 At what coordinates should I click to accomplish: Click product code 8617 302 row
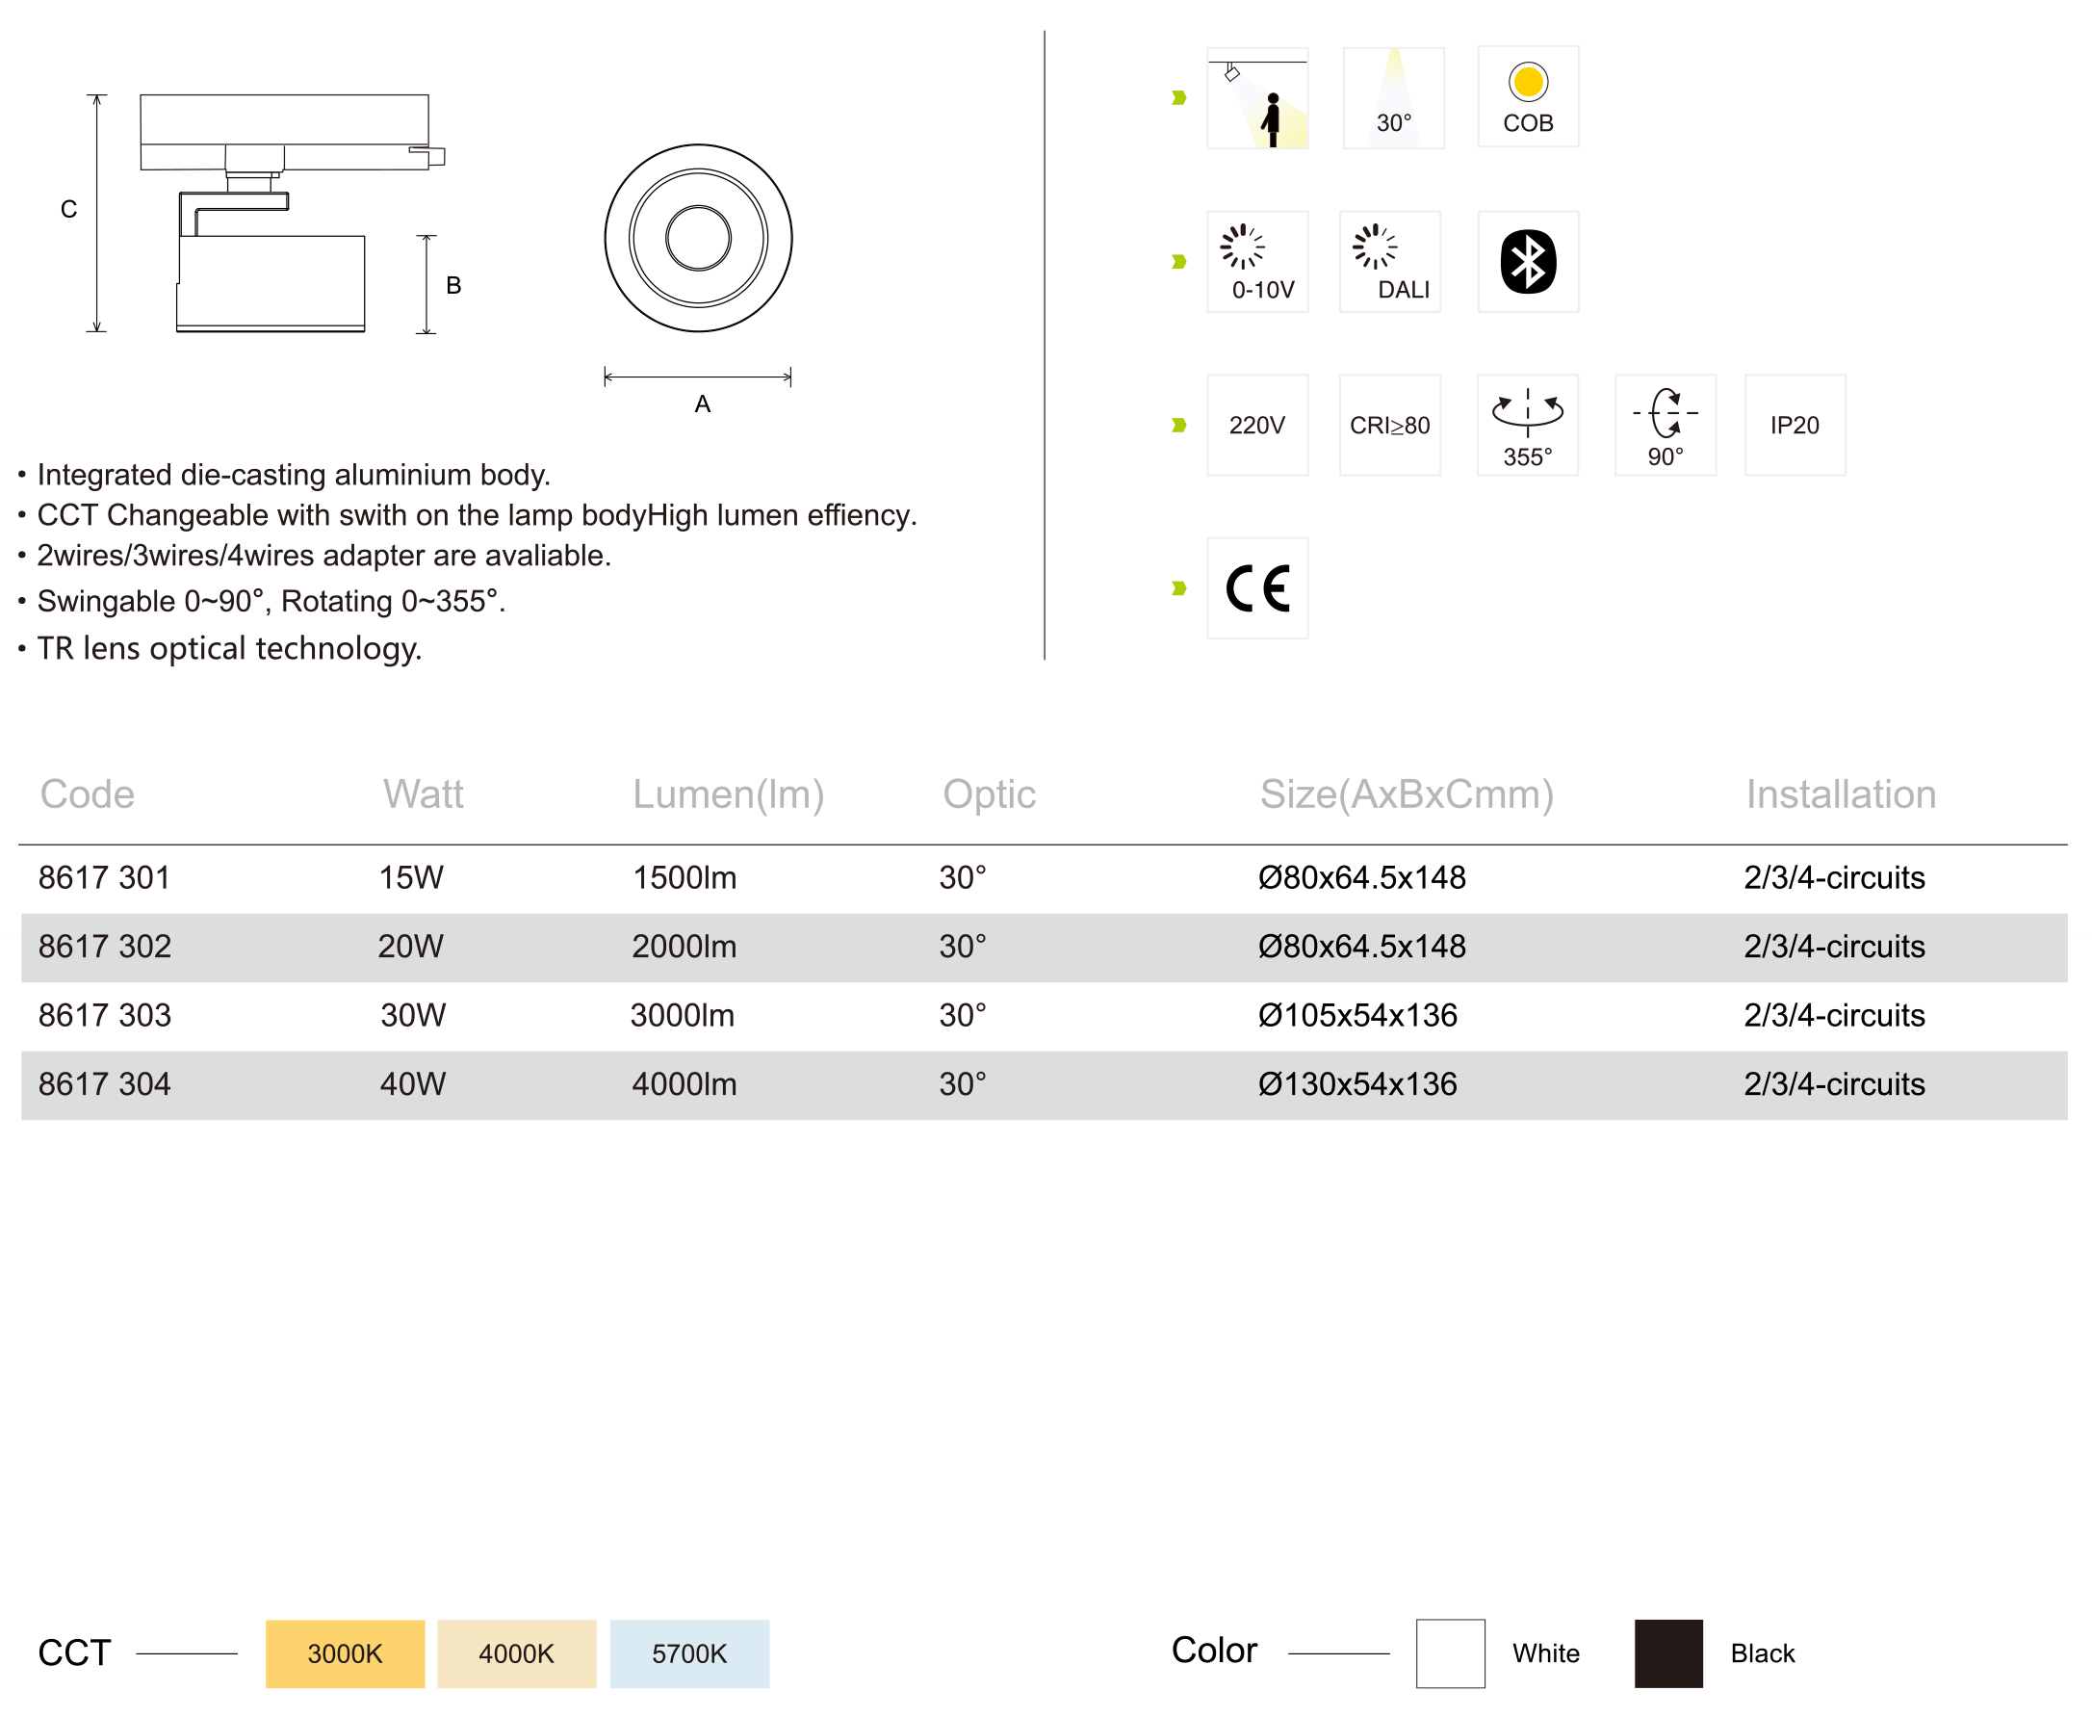click(105, 947)
